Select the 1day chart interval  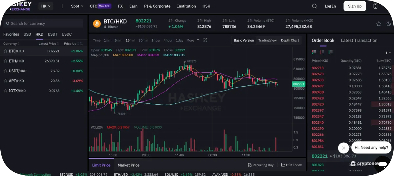click(x=179, y=40)
